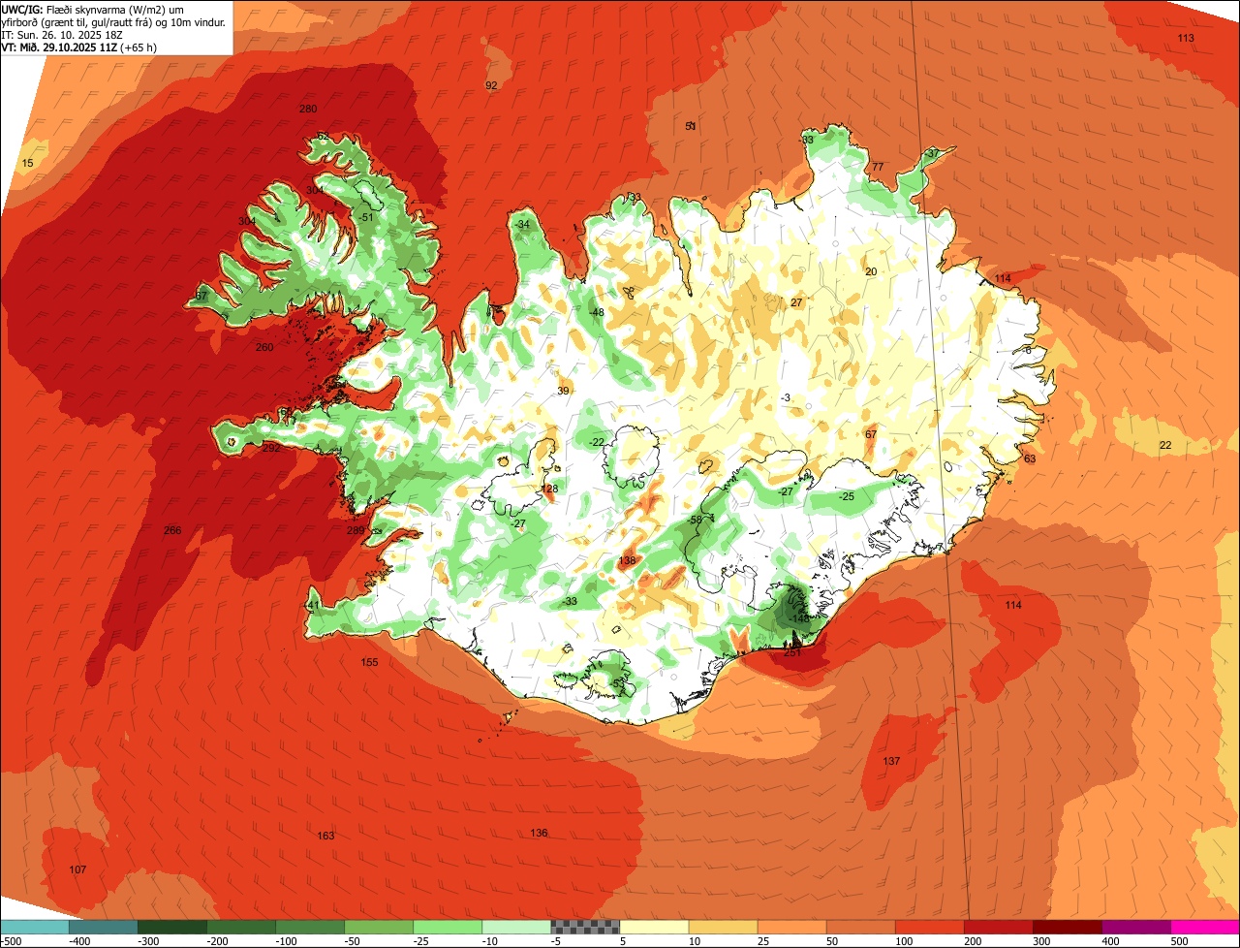Viewport: 1240px width, 948px height.
Task: Select the darkest green swatch after -300
Action: tap(171, 927)
